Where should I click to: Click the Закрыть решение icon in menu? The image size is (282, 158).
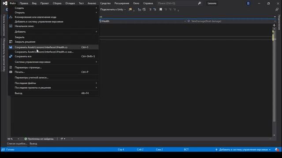point(11,42)
